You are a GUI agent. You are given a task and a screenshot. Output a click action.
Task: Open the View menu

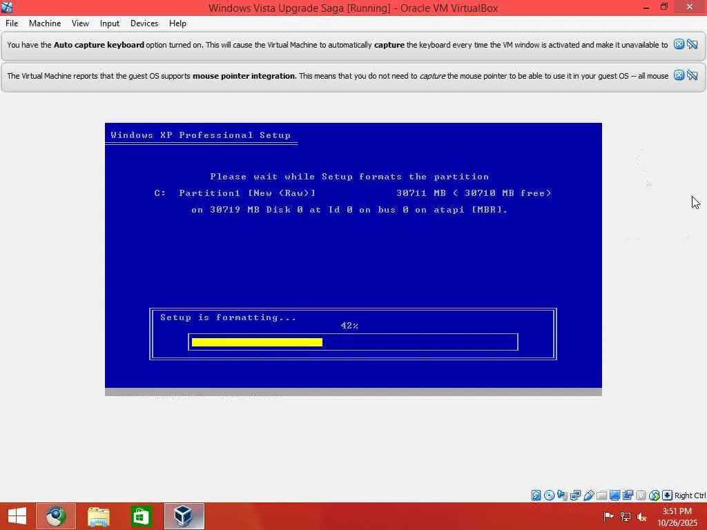tap(80, 23)
